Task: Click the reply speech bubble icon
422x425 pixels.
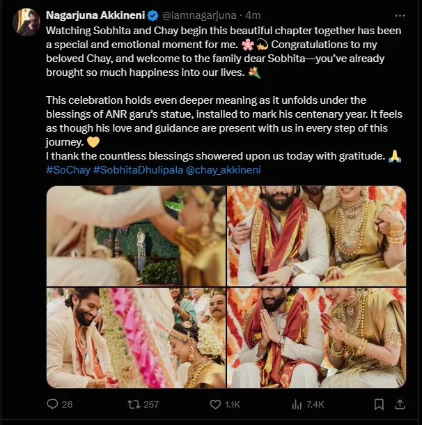Action: (52, 404)
